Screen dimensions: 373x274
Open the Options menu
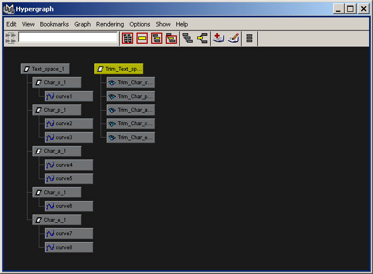click(x=140, y=24)
